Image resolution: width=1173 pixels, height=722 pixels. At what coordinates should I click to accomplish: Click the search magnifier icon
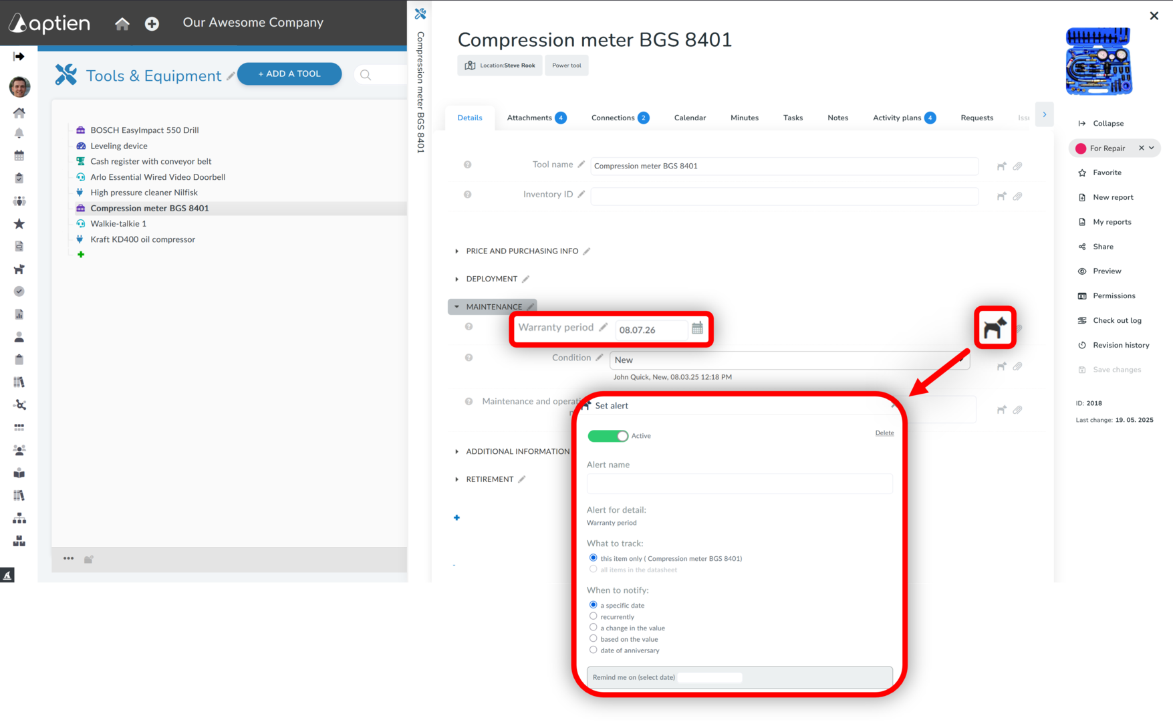(366, 75)
